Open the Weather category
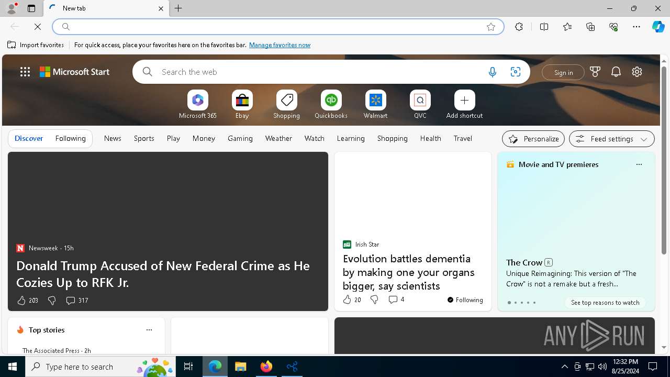The width and height of the screenshot is (670, 377). click(278, 139)
